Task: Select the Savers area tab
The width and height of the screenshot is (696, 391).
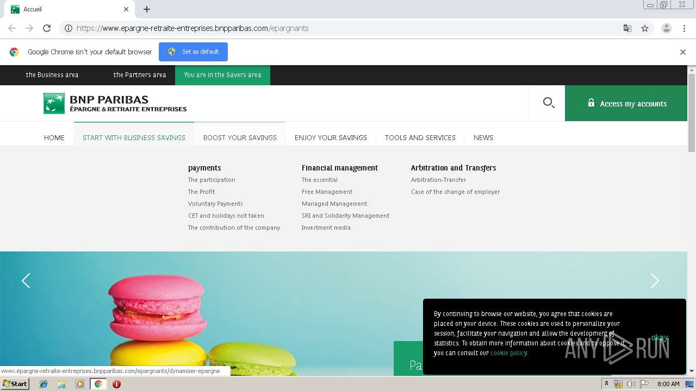Action: tap(222, 75)
